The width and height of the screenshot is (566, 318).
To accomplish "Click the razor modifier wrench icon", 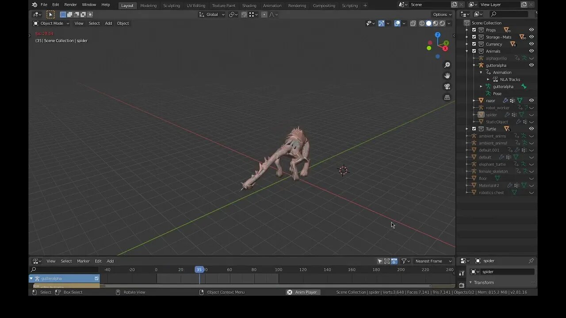I will click(505, 101).
